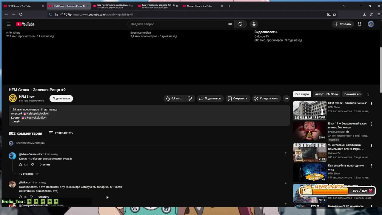The width and height of the screenshot is (382, 215).
Task: Click Создать клип scissors button
Action: click(x=266, y=98)
